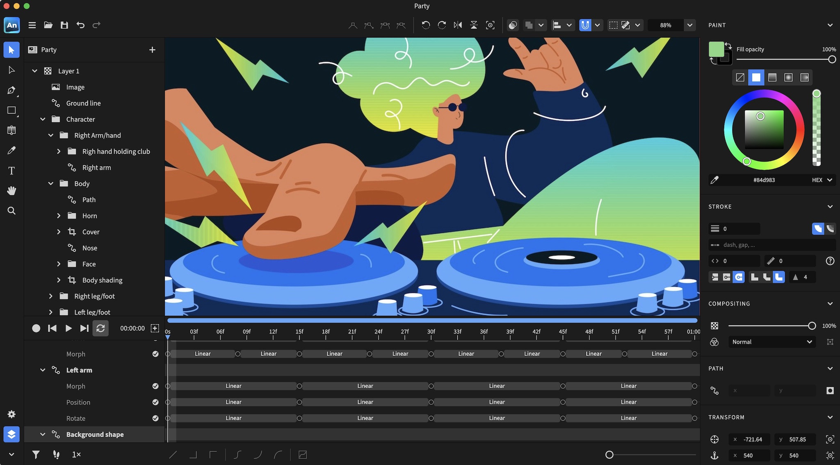The width and height of the screenshot is (840, 465).
Task: Open zoom level dropdown arrow
Action: [x=690, y=25]
